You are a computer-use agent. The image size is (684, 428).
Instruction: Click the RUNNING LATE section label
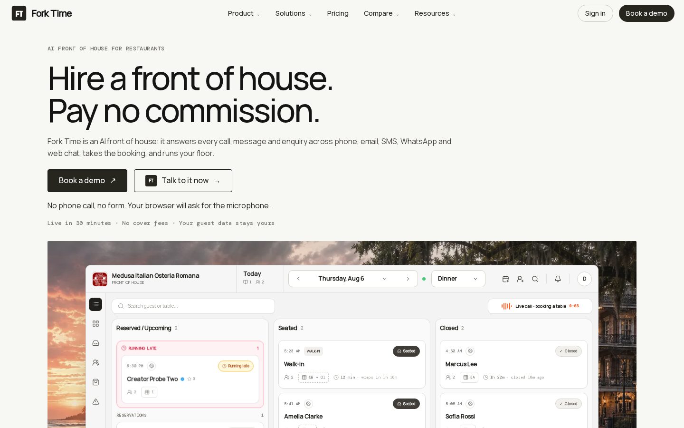[x=142, y=349]
